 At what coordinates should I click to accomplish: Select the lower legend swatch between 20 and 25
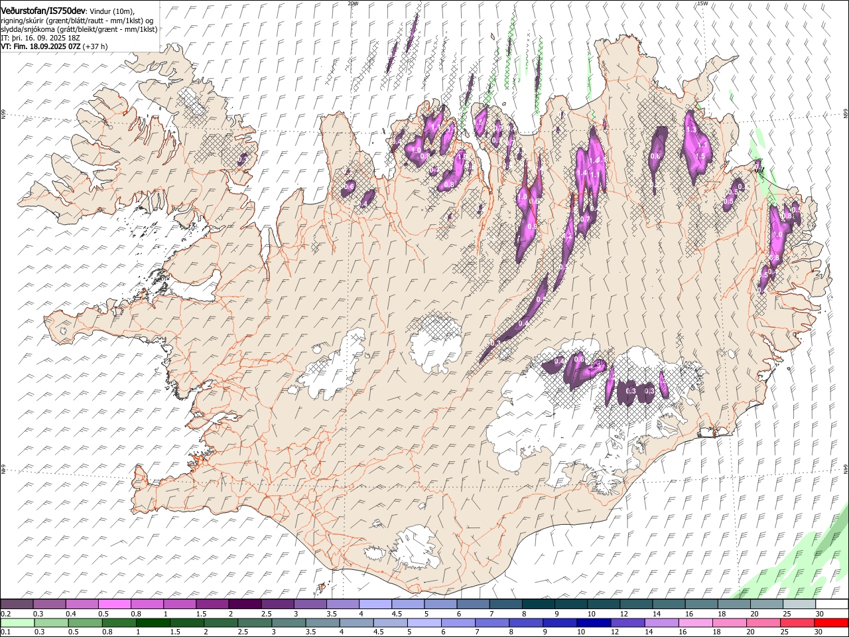click(763, 622)
